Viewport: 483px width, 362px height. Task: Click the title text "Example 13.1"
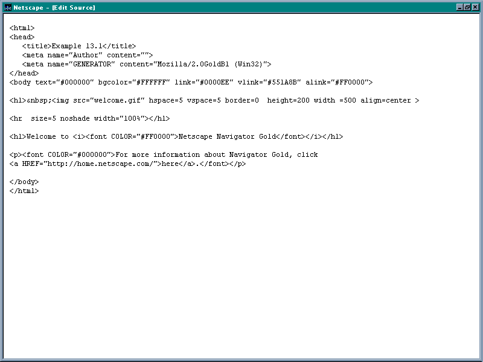pos(76,46)
